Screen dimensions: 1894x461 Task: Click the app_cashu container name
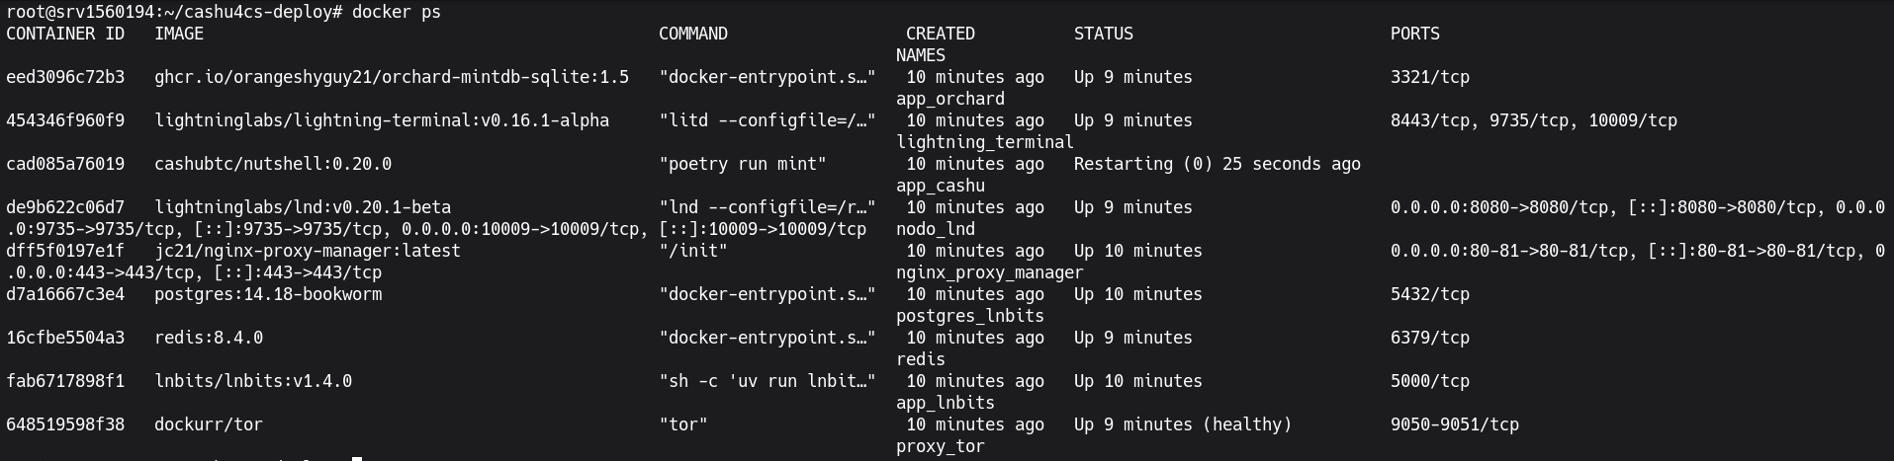point(940,186)
